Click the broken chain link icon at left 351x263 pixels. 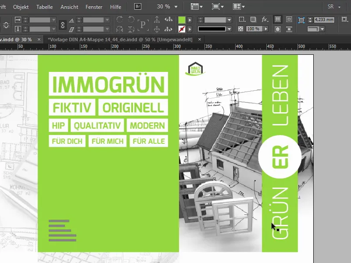point(6,25)
